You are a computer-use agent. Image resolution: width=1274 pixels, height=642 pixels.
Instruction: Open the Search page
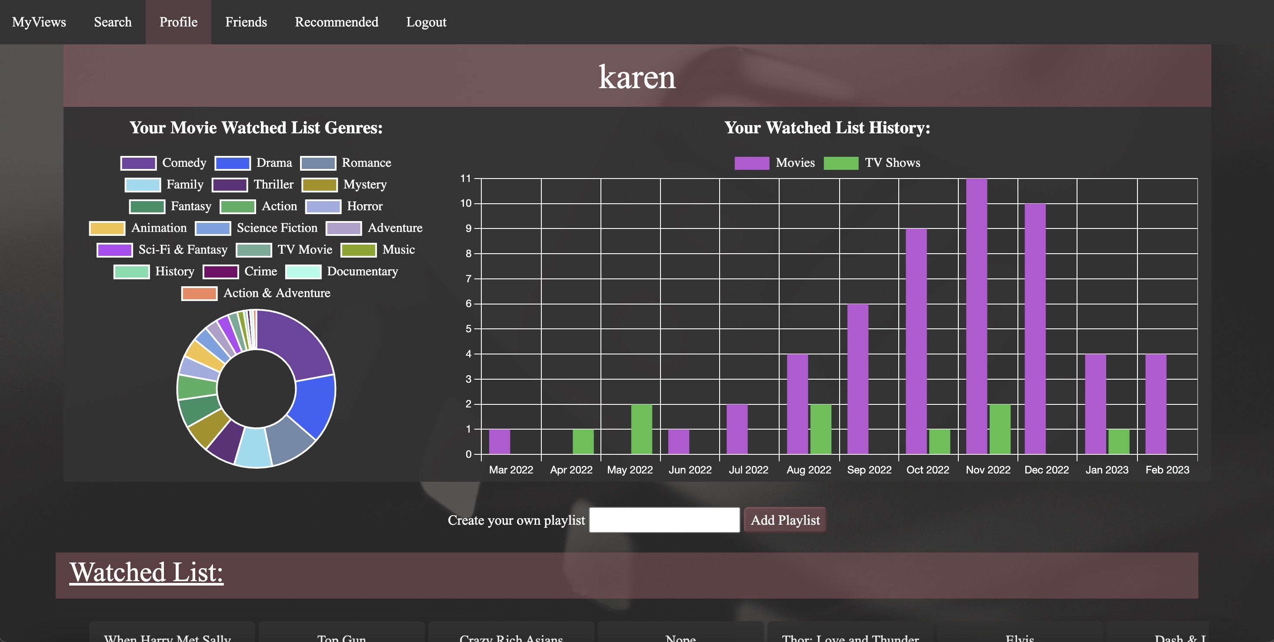[x=113, y=22]
